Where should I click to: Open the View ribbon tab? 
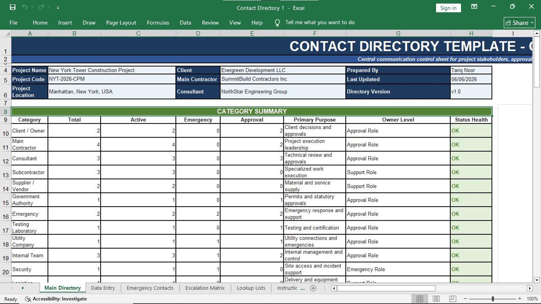pyautogui.click(x=235, y=22)
